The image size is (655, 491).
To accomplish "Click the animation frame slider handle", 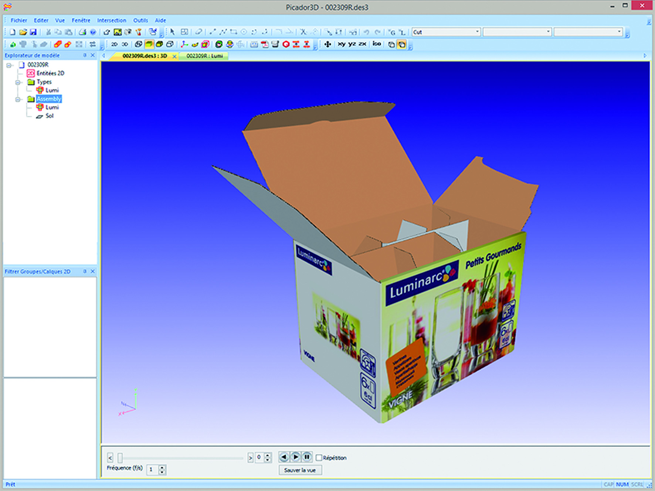I will click(x=120, y=458).
